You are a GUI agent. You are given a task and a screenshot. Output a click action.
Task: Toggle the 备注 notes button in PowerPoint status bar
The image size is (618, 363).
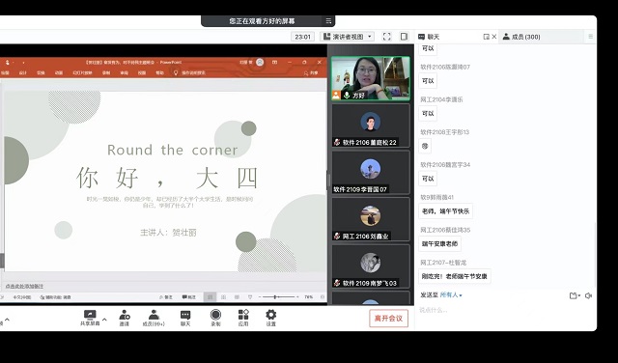(x=166, y=297)
